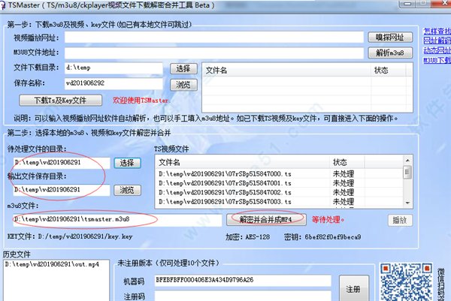Click 选择 for 待处理文件的目录
The image size is (451, 301).
125,162
